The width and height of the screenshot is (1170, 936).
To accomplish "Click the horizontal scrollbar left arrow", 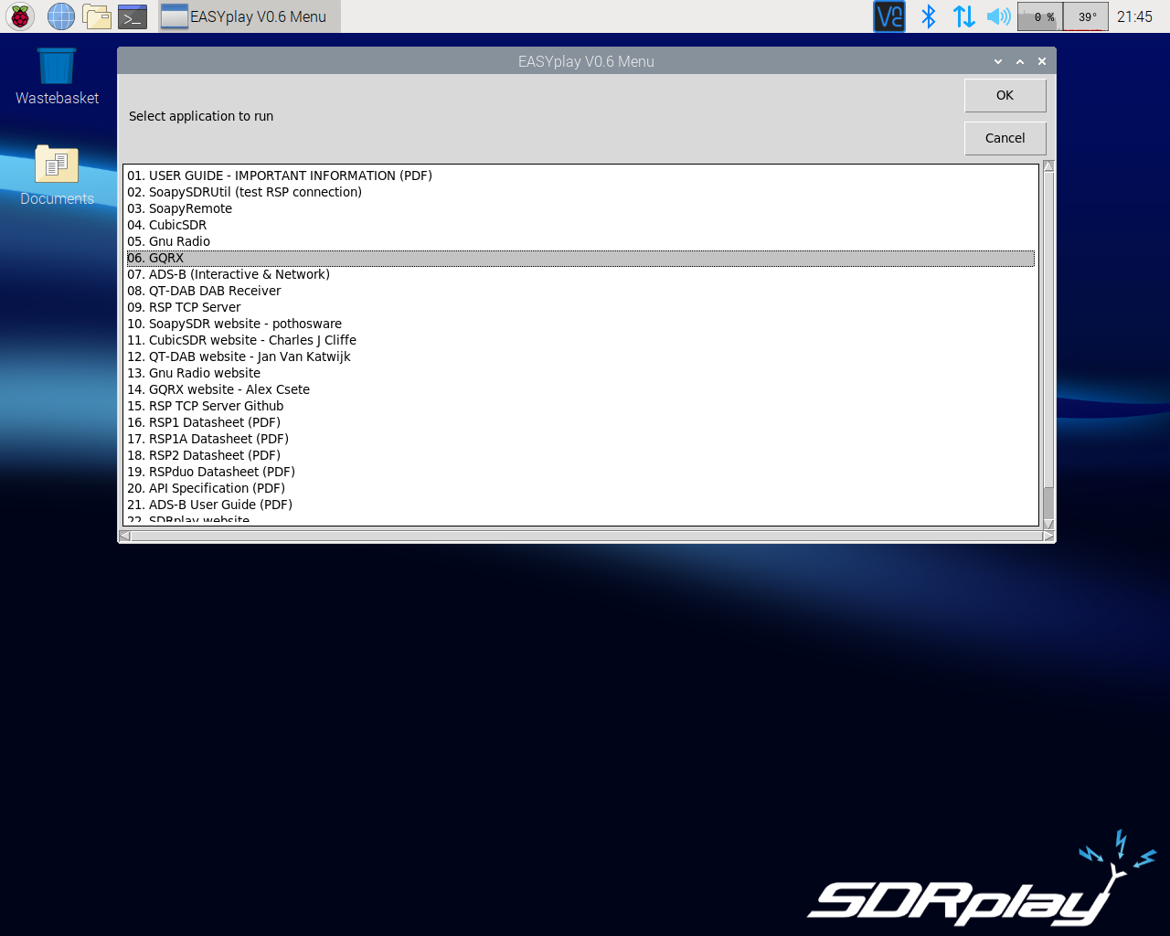I will click(x=124, y=536).
